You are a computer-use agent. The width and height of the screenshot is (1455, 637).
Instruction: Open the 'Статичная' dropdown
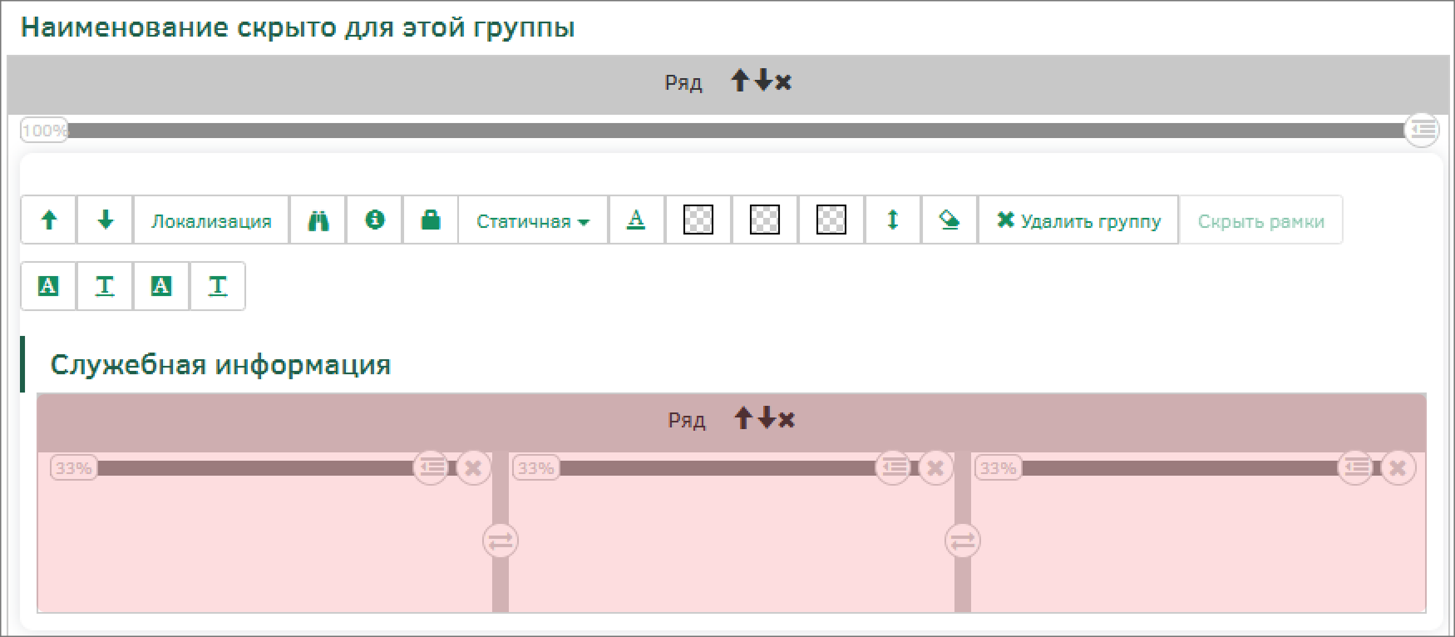pos(532,221)
